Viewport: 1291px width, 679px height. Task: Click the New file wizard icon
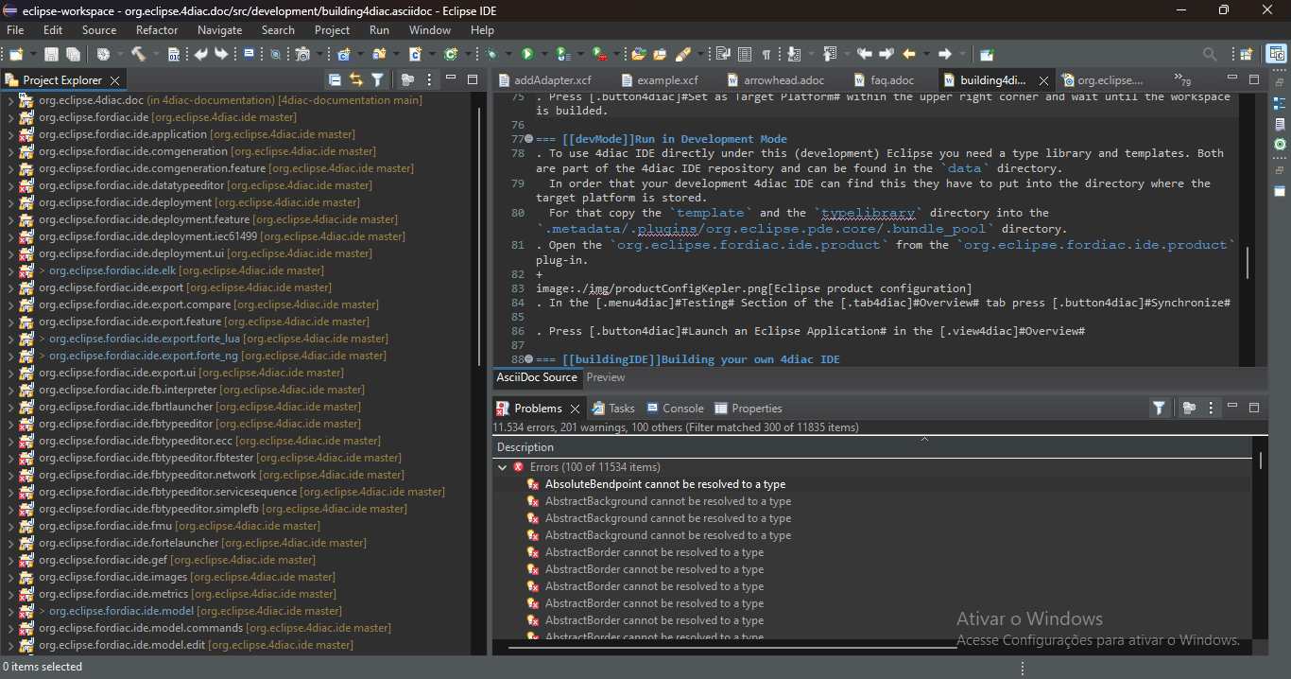pyautogui.click(x=17, y=55)
